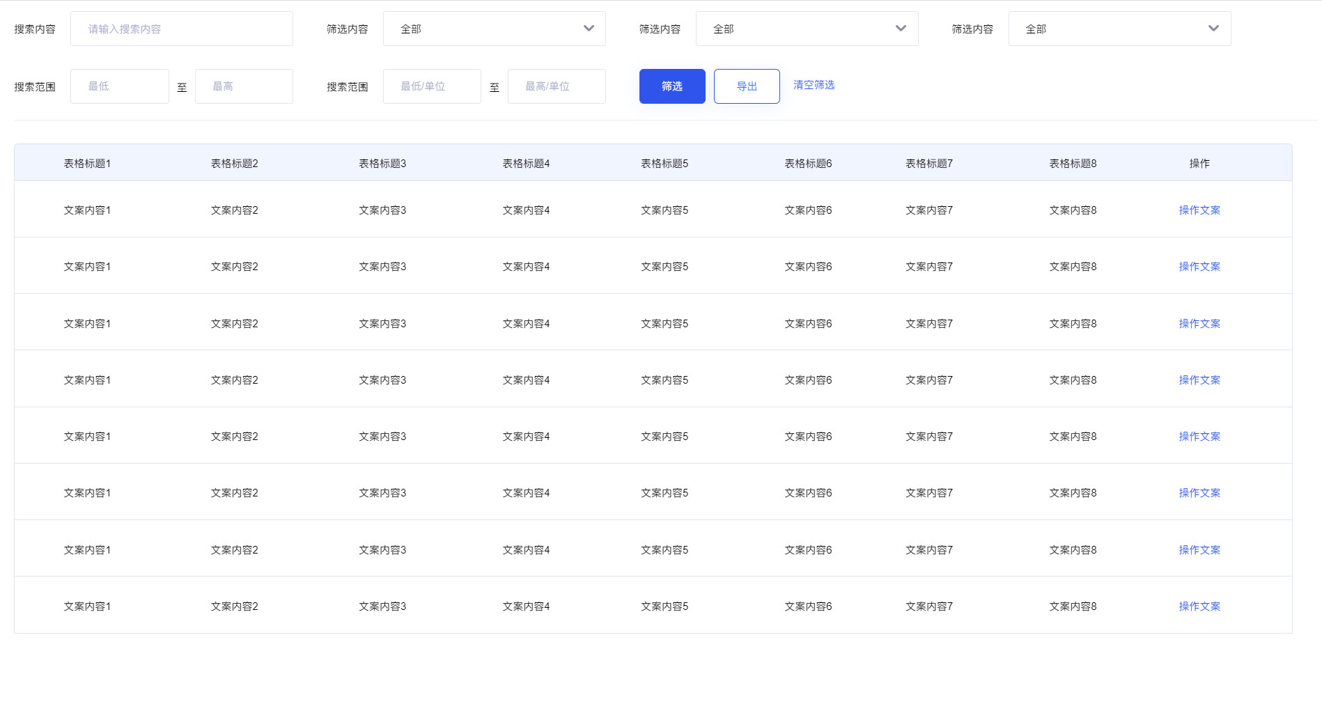This screenshot has height=713, width=1322.
Task: Click column header 表格标题7
Action: (929, 164)
